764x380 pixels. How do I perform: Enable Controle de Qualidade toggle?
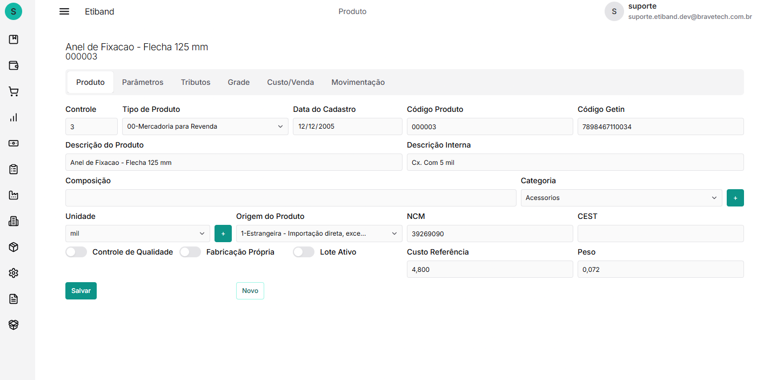[x=76, y=252]
